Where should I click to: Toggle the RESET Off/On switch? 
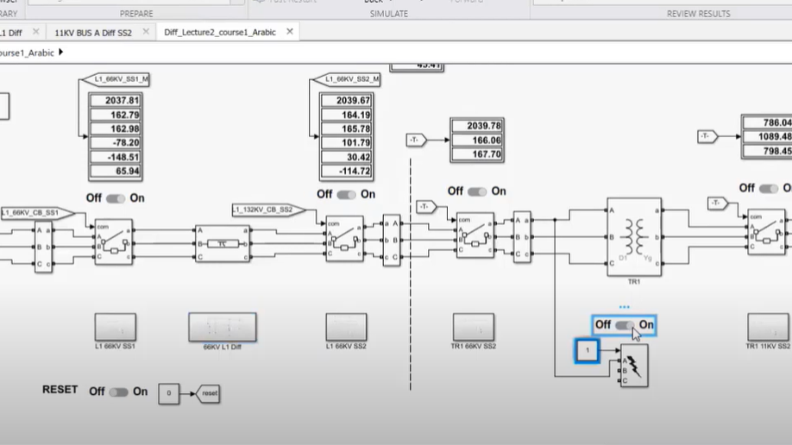point(118,392)
